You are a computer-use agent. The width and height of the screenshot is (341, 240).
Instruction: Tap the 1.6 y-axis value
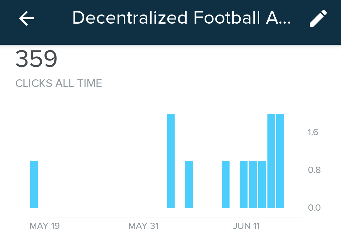(x=313, y=132)
